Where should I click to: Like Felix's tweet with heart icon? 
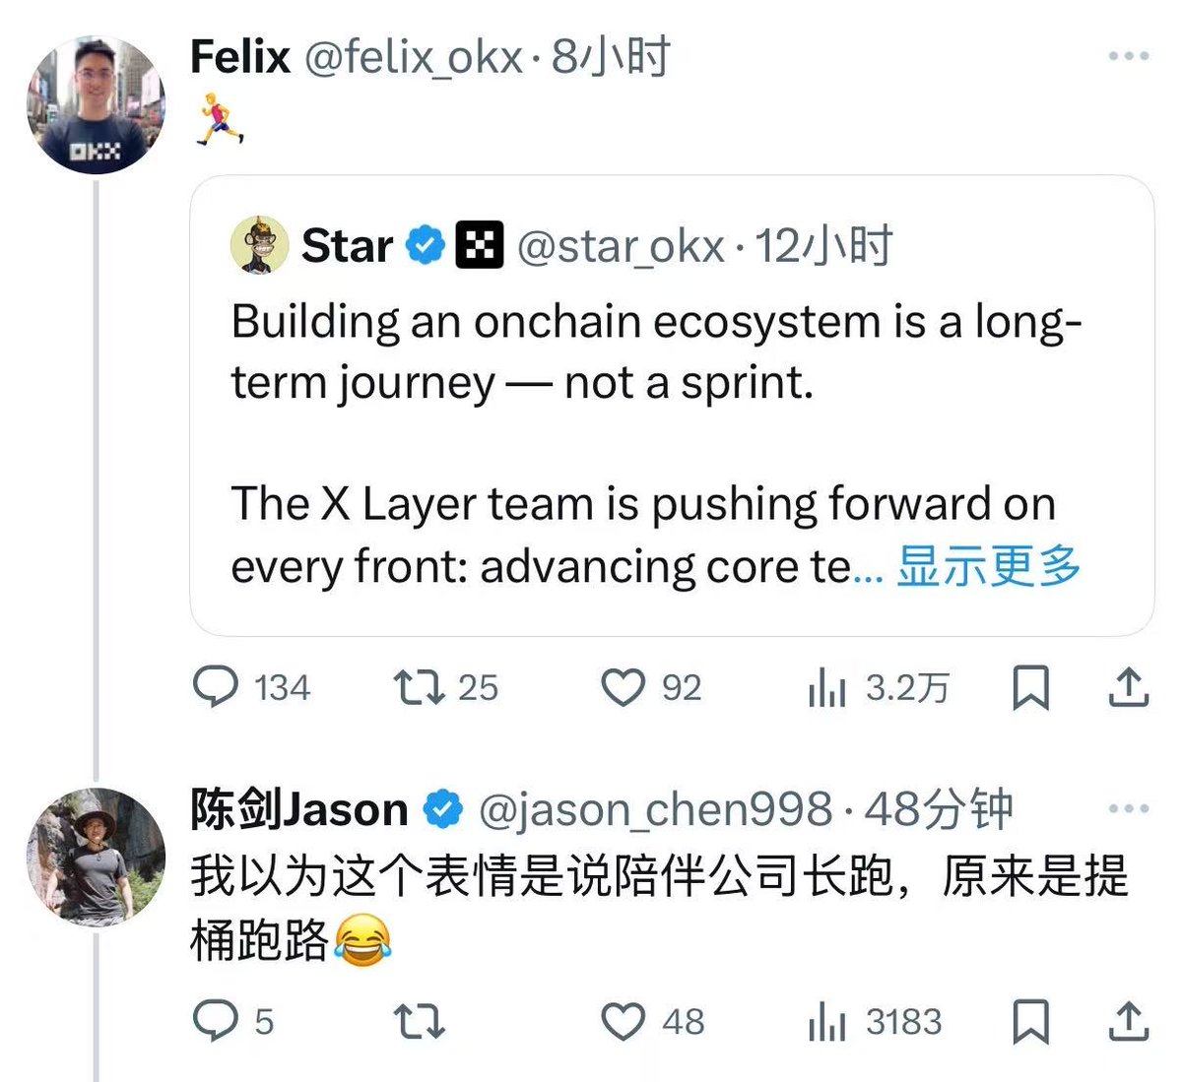(623, 687)
